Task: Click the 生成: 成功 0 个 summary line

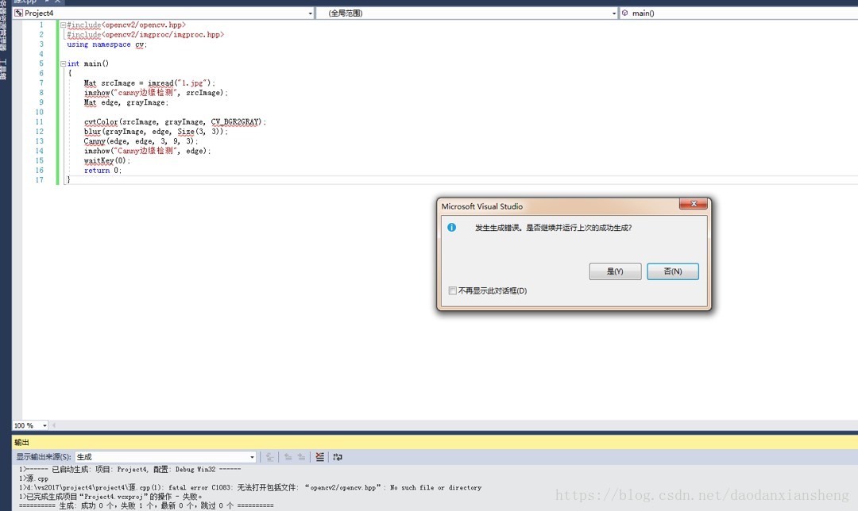Action: tap(146, 506)
